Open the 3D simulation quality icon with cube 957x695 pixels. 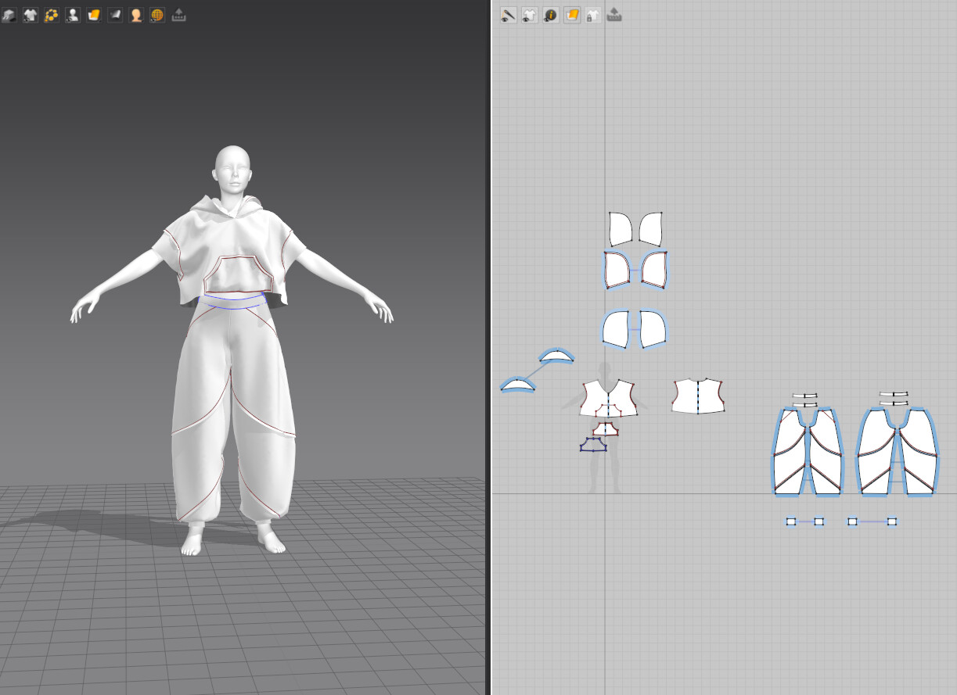(9, 15)
